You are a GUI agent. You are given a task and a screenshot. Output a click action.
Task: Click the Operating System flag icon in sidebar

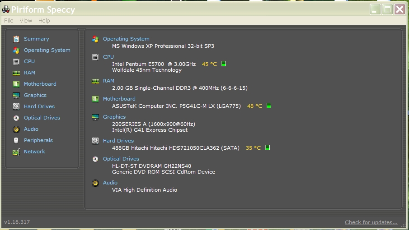(x=16, y=50)
